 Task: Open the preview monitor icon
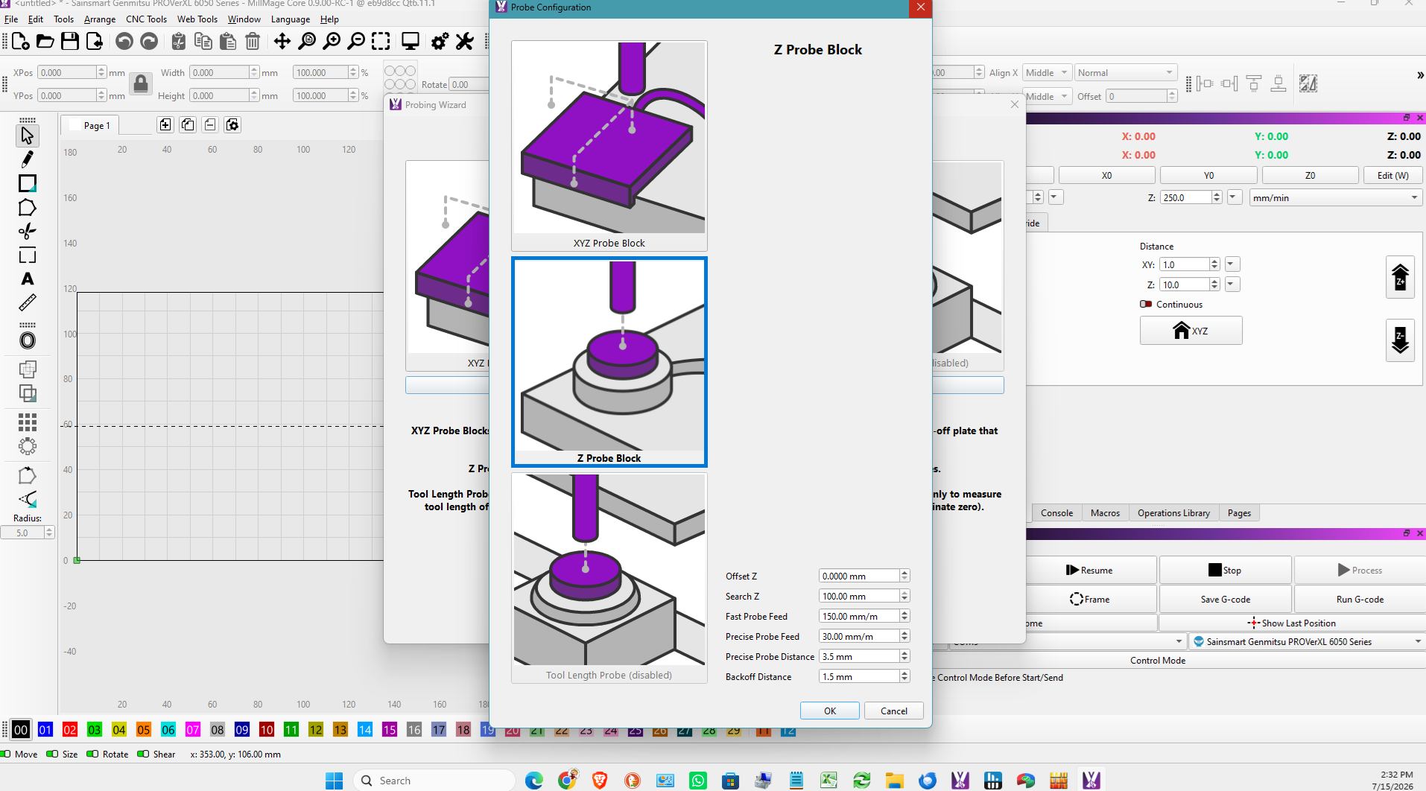tap(411, 42)
